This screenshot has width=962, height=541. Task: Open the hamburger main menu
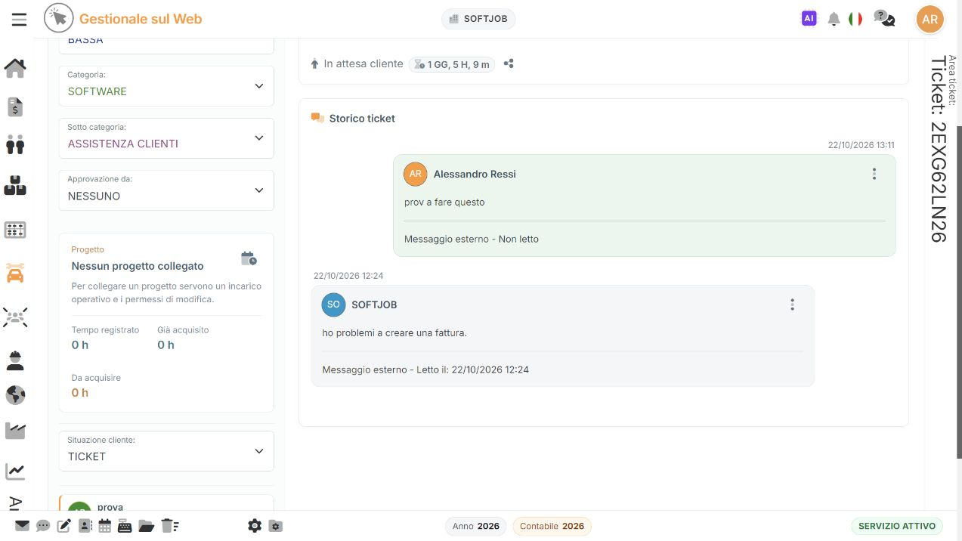19,20
